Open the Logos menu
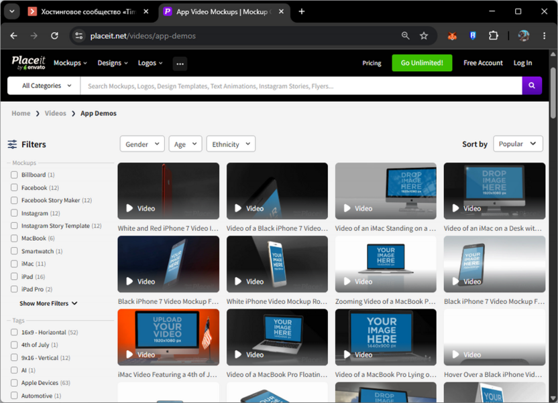 pyautogui.click(x=150, y=63)
